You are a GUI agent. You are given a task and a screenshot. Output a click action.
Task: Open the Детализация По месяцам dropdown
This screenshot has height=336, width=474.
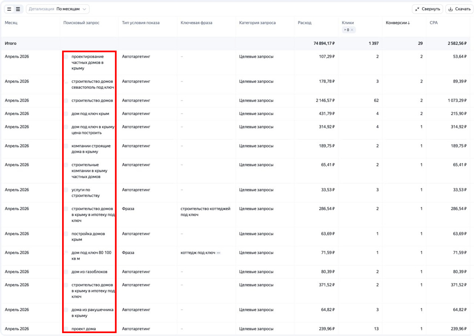tap(58, 9)
